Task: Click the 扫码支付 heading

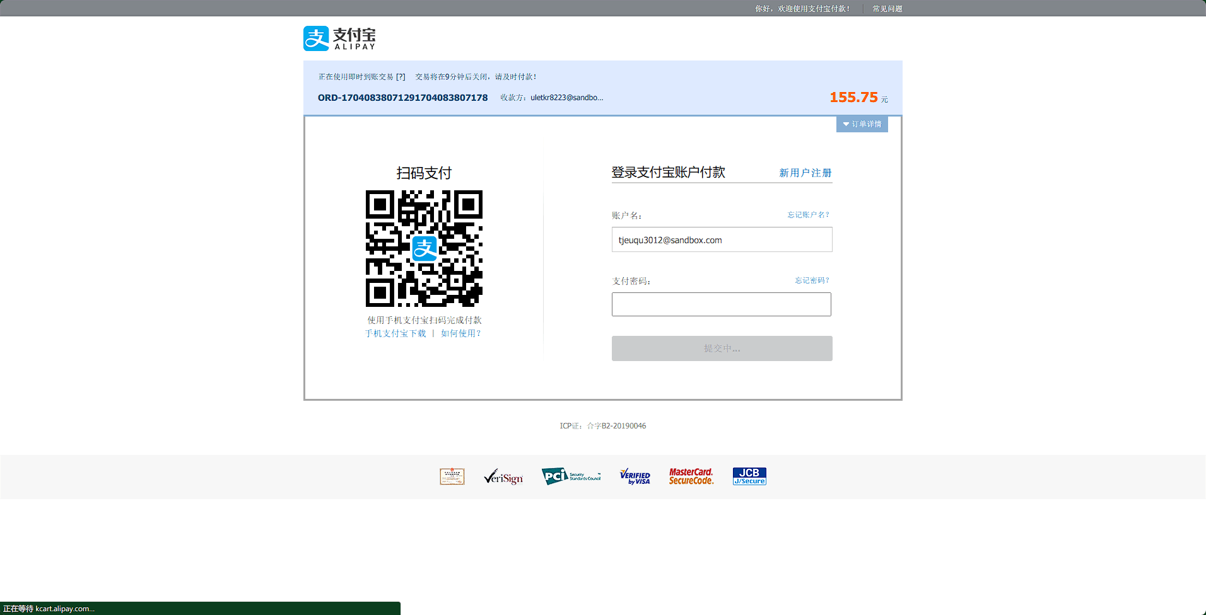Action: 424,173
